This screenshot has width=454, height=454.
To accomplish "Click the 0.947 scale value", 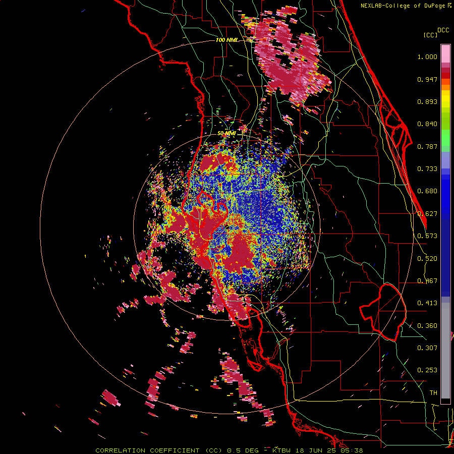I will 427,79.
